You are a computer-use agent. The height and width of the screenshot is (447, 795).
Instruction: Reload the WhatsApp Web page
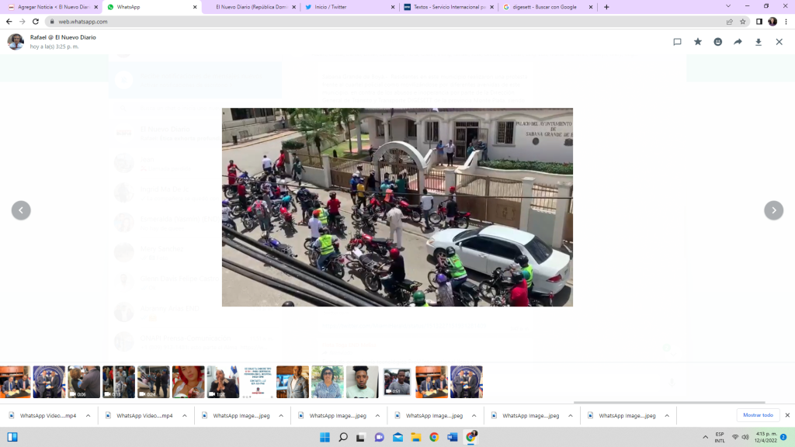(36, 22)
